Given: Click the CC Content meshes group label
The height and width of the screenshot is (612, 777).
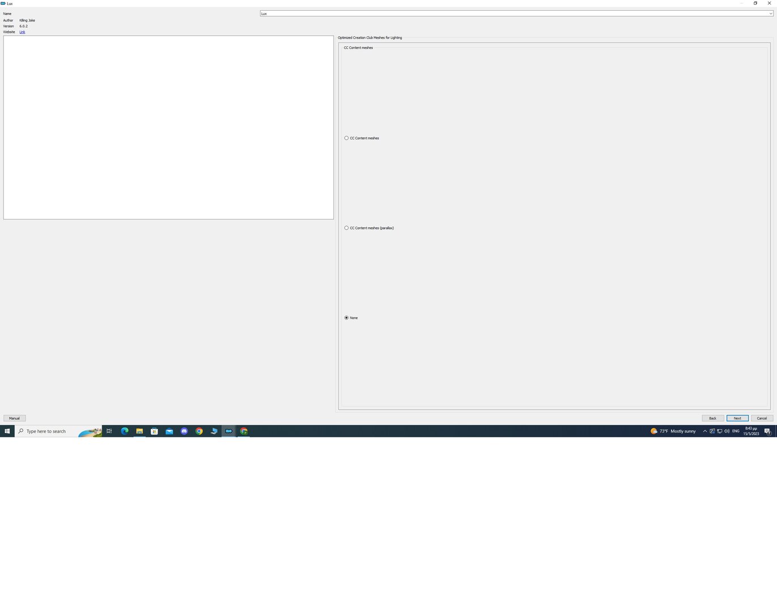Looking at the screenshot, I should [x=358, y=48].
